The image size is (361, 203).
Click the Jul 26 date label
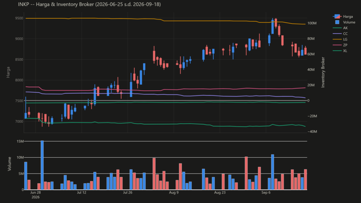pyautogui.click(x=128, y=193)
